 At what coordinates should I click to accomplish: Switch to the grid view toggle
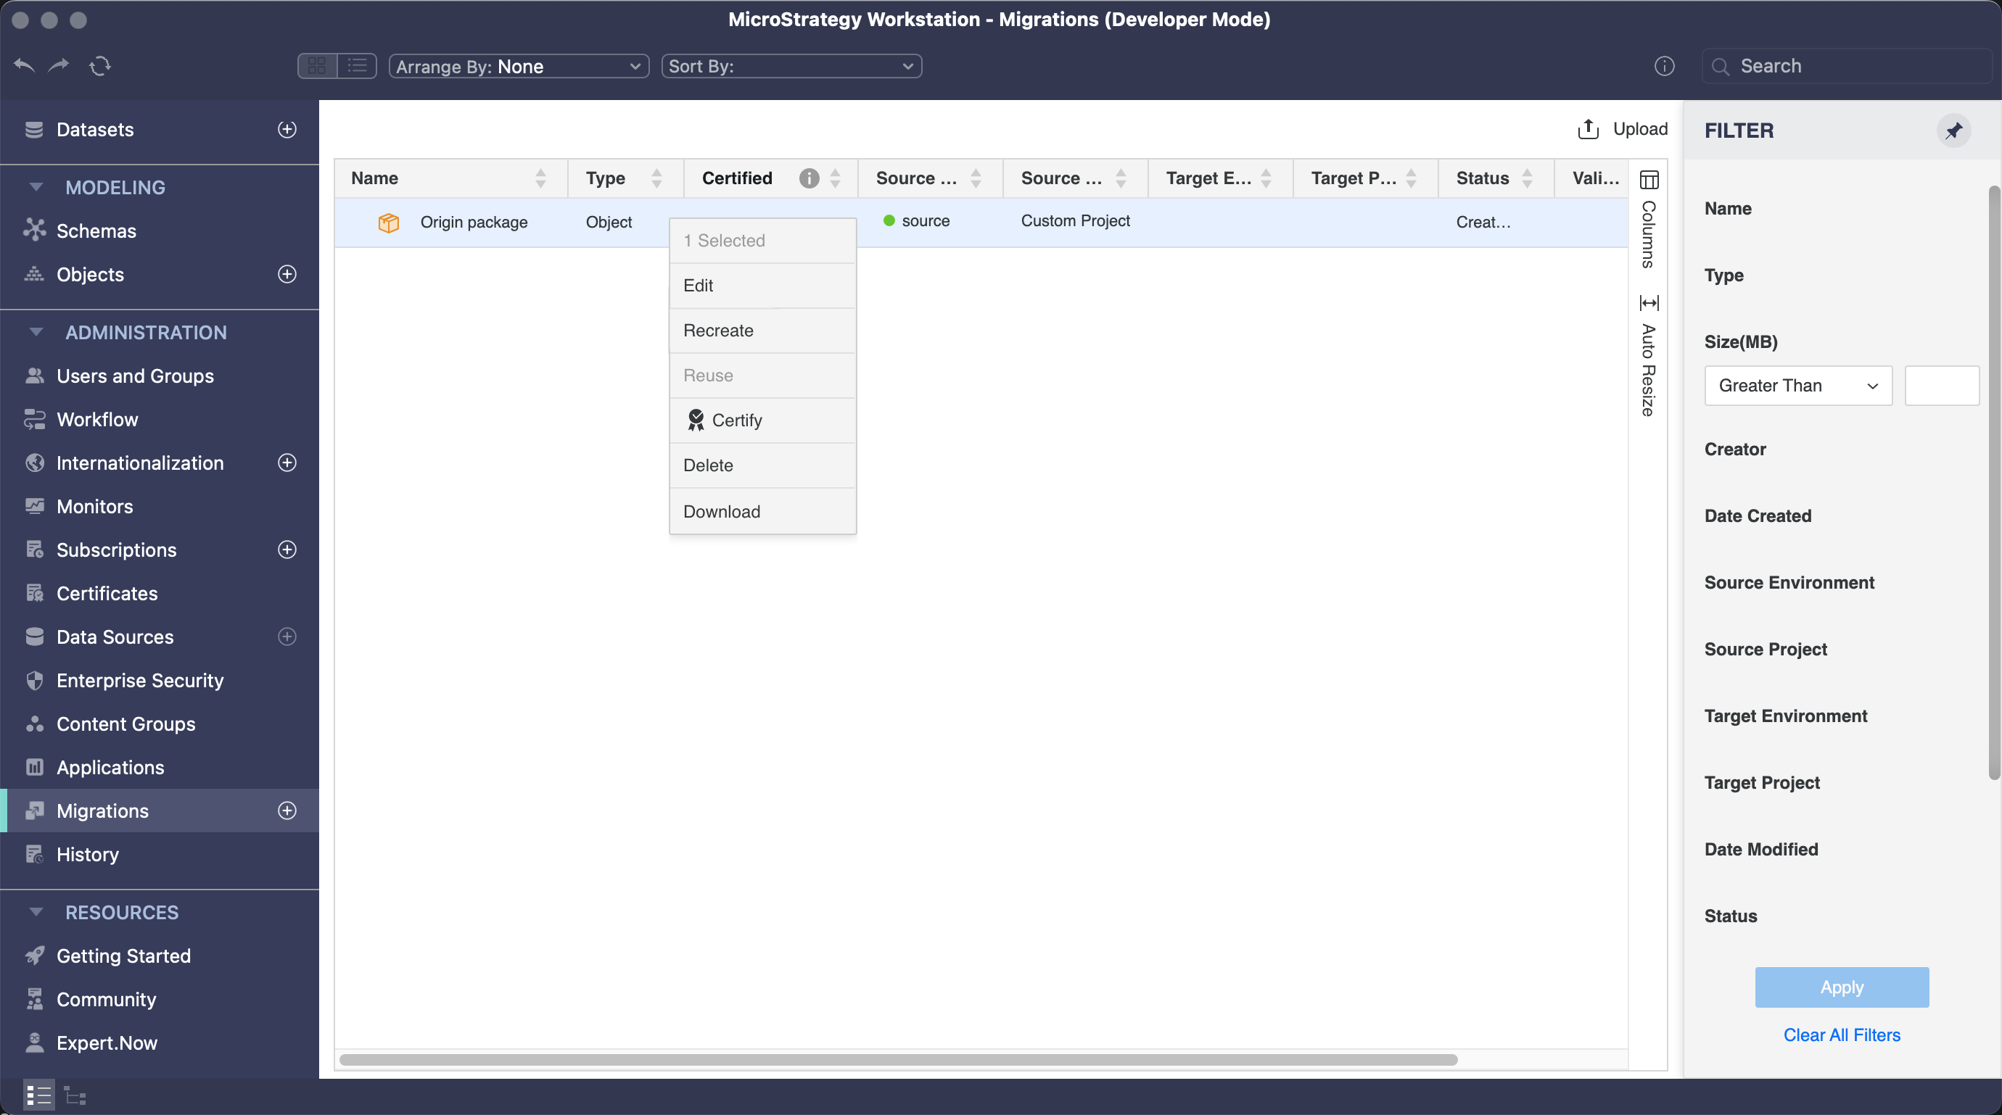[x=317, y=66]
